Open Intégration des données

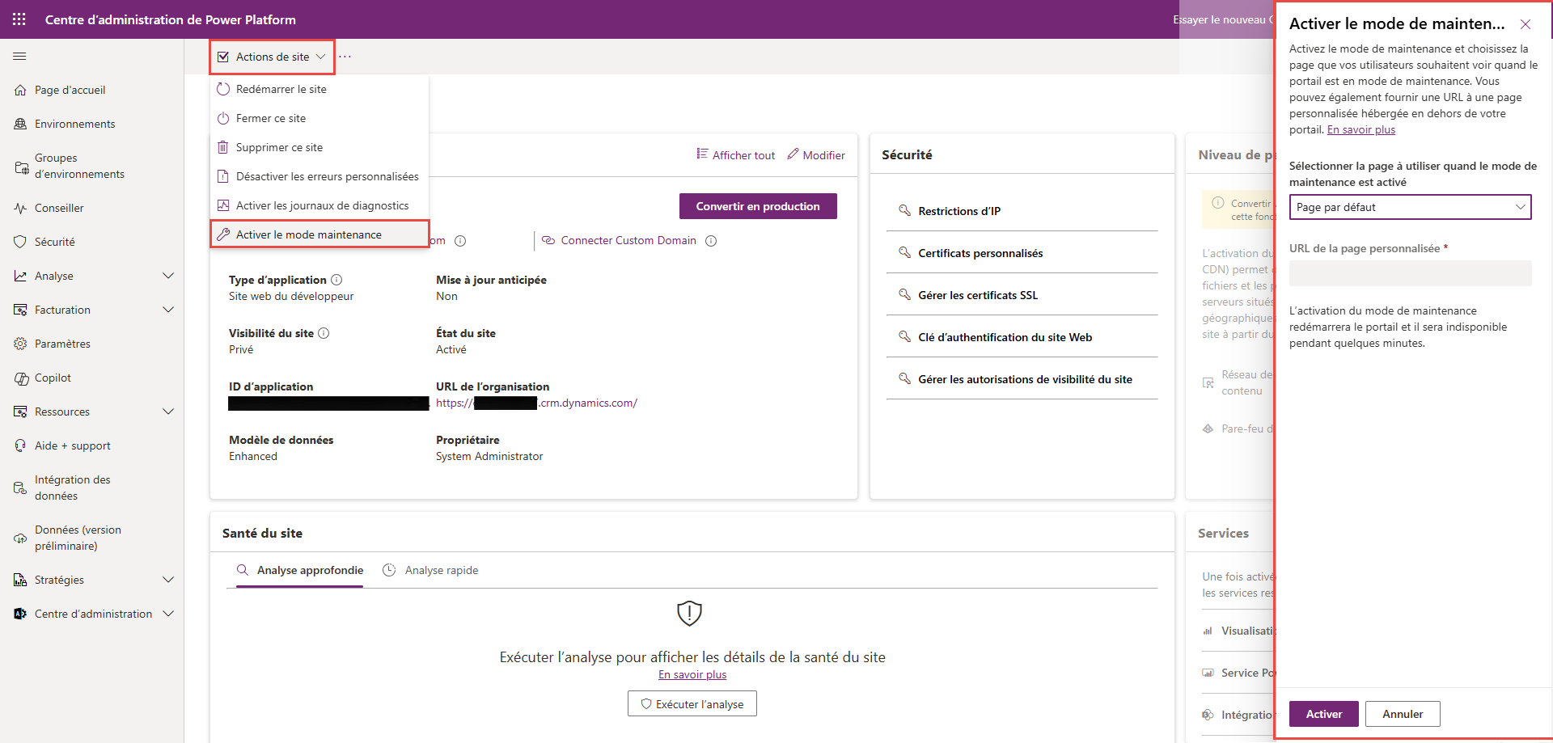tap(71, 487)
